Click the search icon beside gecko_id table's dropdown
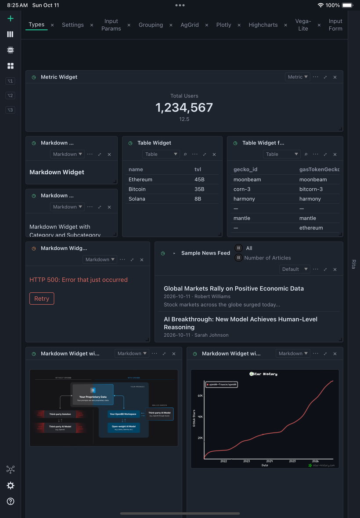The image size is (360, 518). click(x=306, y=154)
